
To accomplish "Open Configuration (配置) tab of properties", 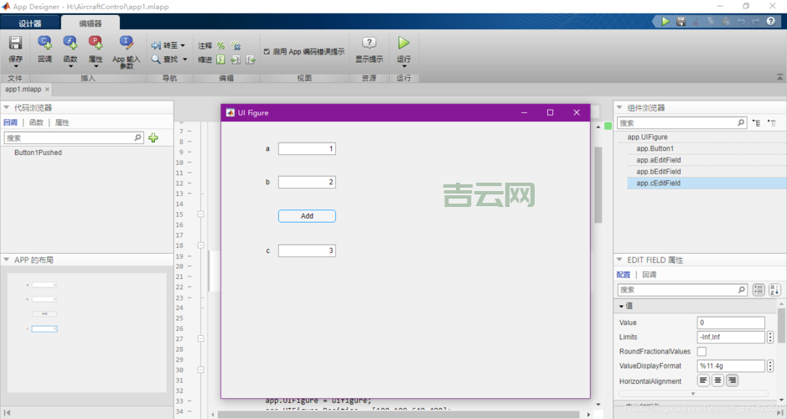I will (x=624, y=275).
